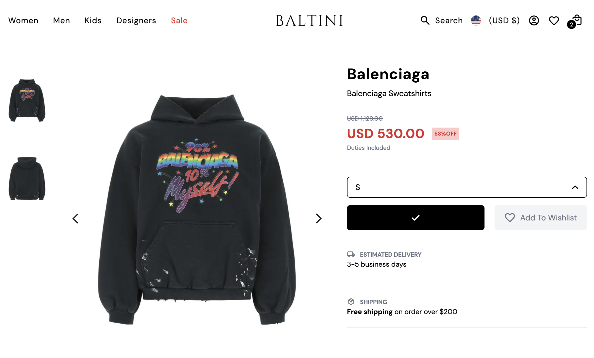This screenshot has width=594, height=358.
Task: Open the wishlist heart icon in header
Action: pos(554,20)
